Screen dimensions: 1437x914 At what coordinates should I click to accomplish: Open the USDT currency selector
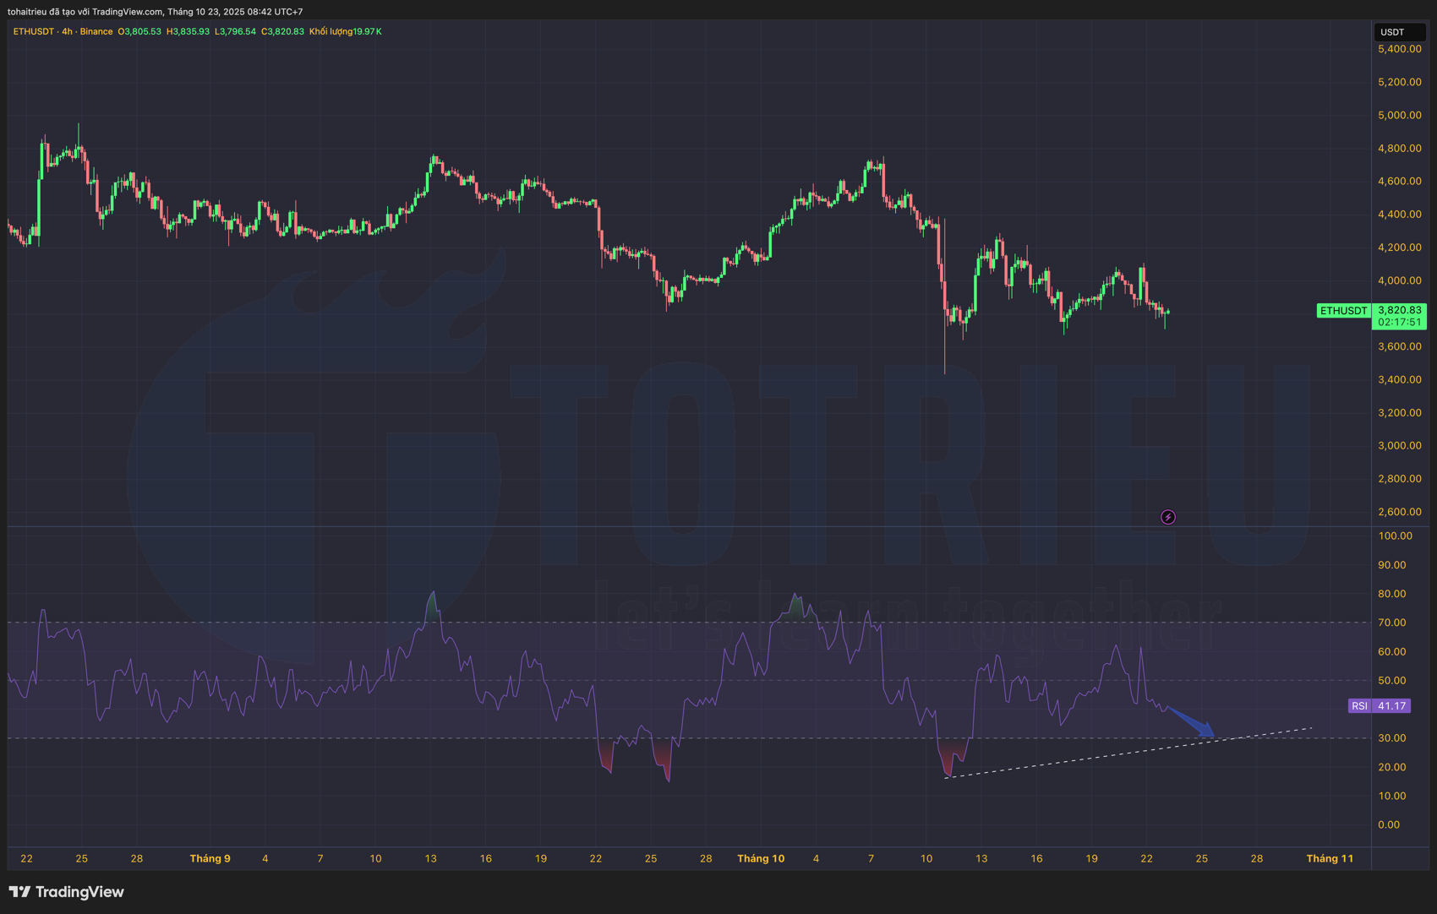[x=1398, y=32]
